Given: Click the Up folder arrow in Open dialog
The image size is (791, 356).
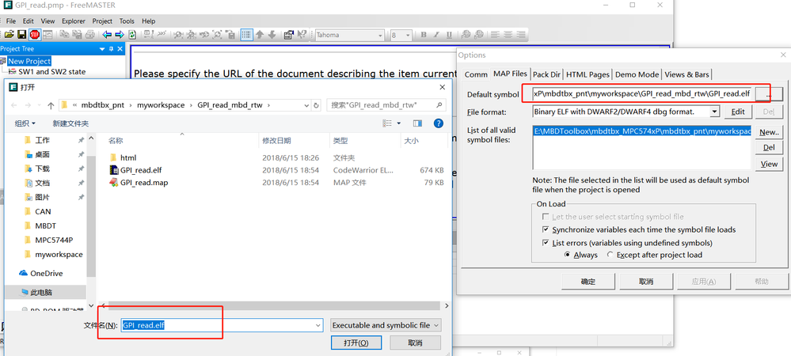Looking at the screenshot, I should tap(51, 105).
